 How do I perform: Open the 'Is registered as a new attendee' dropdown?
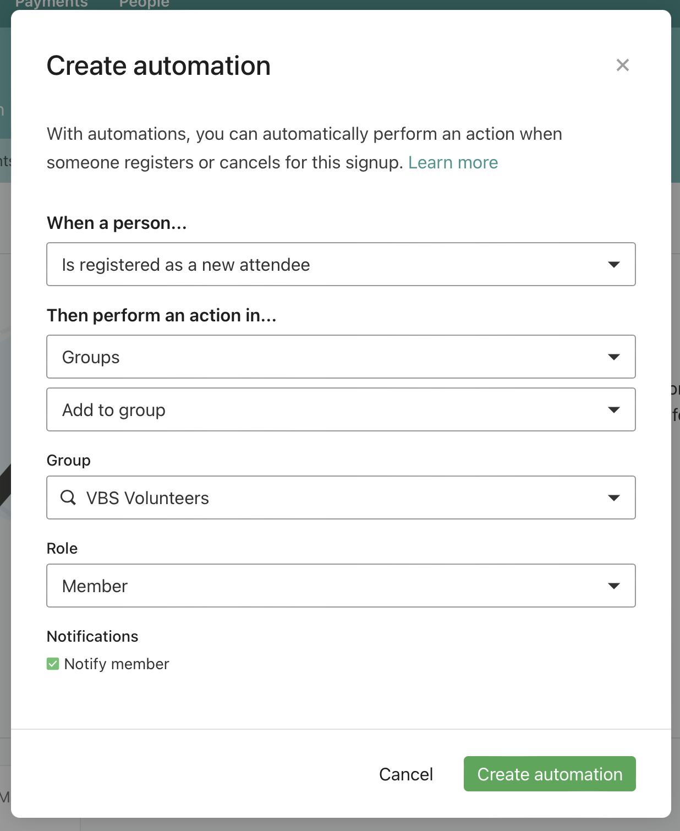(341, 264)
